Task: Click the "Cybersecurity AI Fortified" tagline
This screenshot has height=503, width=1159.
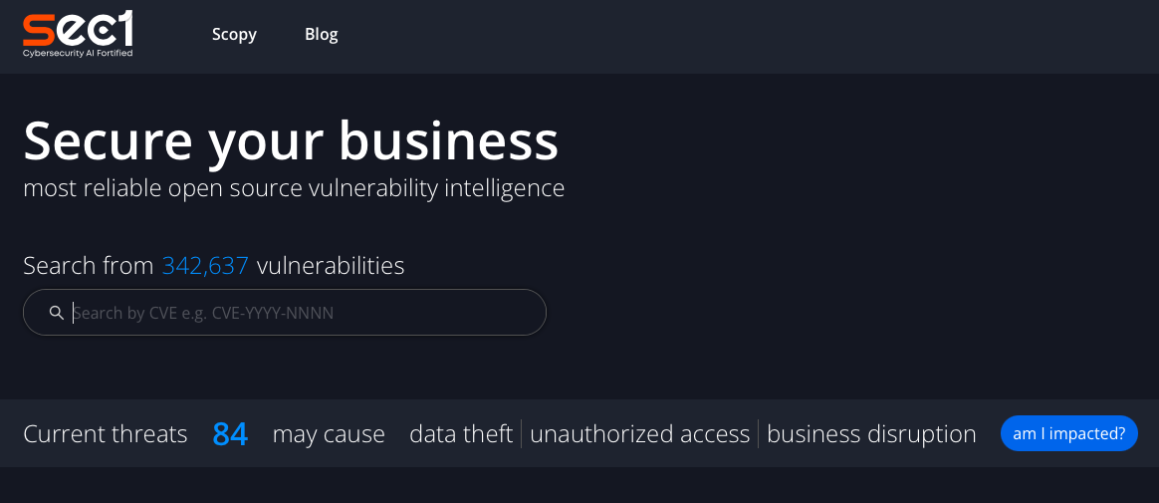Action: click(78, 53)
